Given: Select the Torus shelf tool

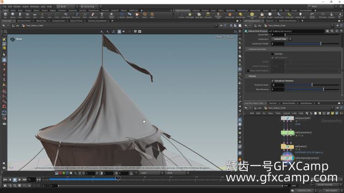Looking at the screenshot, I should (x=27, y=15).
